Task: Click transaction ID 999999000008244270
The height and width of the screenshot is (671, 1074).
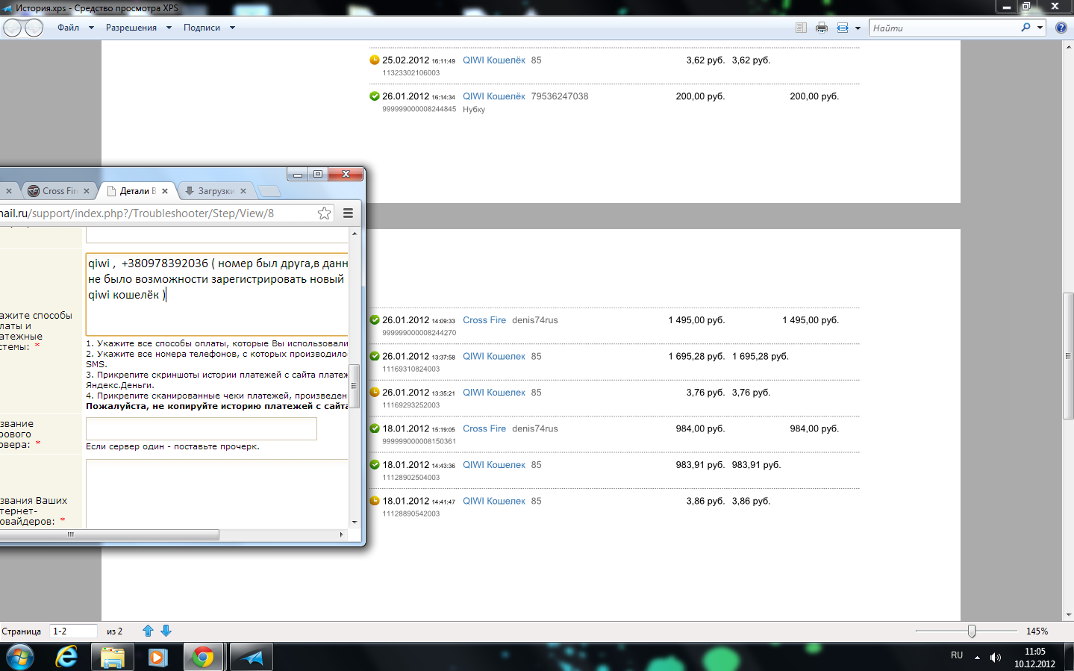Action: tap(419, 333)
